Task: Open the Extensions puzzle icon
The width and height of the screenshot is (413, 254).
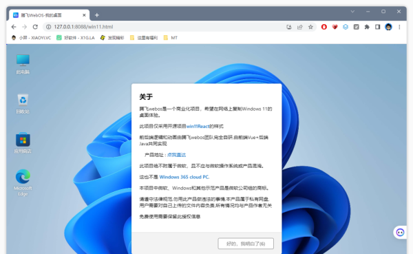Action: click(x=367, y=27)
